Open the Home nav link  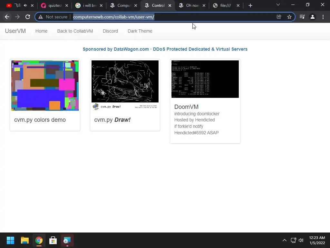click(x=42, y=31)
